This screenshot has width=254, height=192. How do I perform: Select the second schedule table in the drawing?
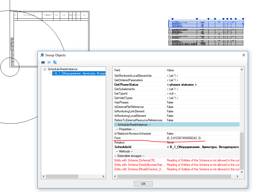tap(206, 32)
